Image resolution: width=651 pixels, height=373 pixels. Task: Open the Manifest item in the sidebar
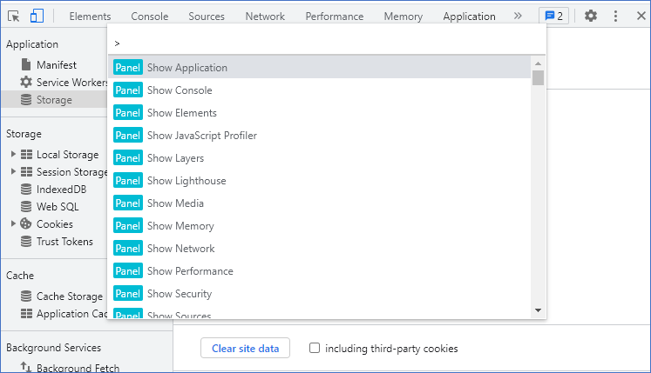[56, 65]
